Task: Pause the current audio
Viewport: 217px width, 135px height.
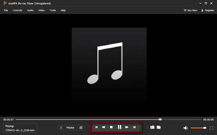Action: 119,127
